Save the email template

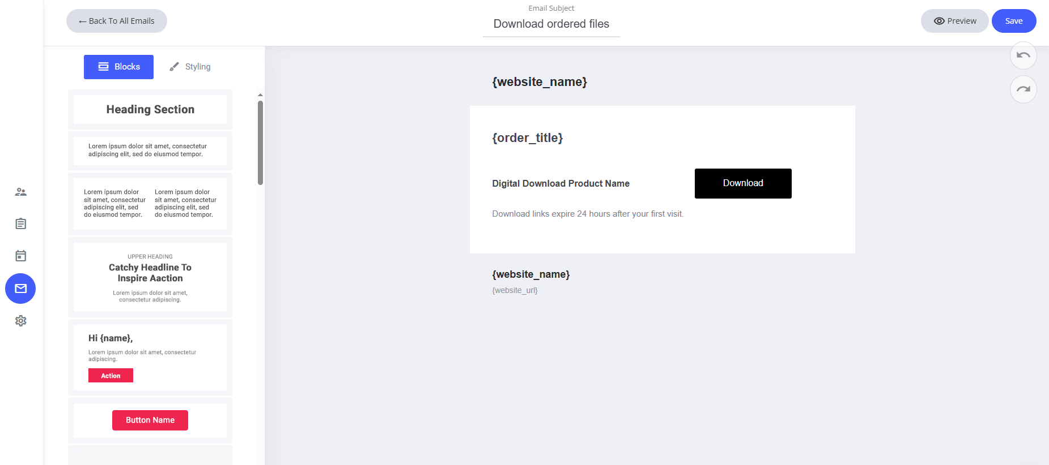coord(1013,21)
